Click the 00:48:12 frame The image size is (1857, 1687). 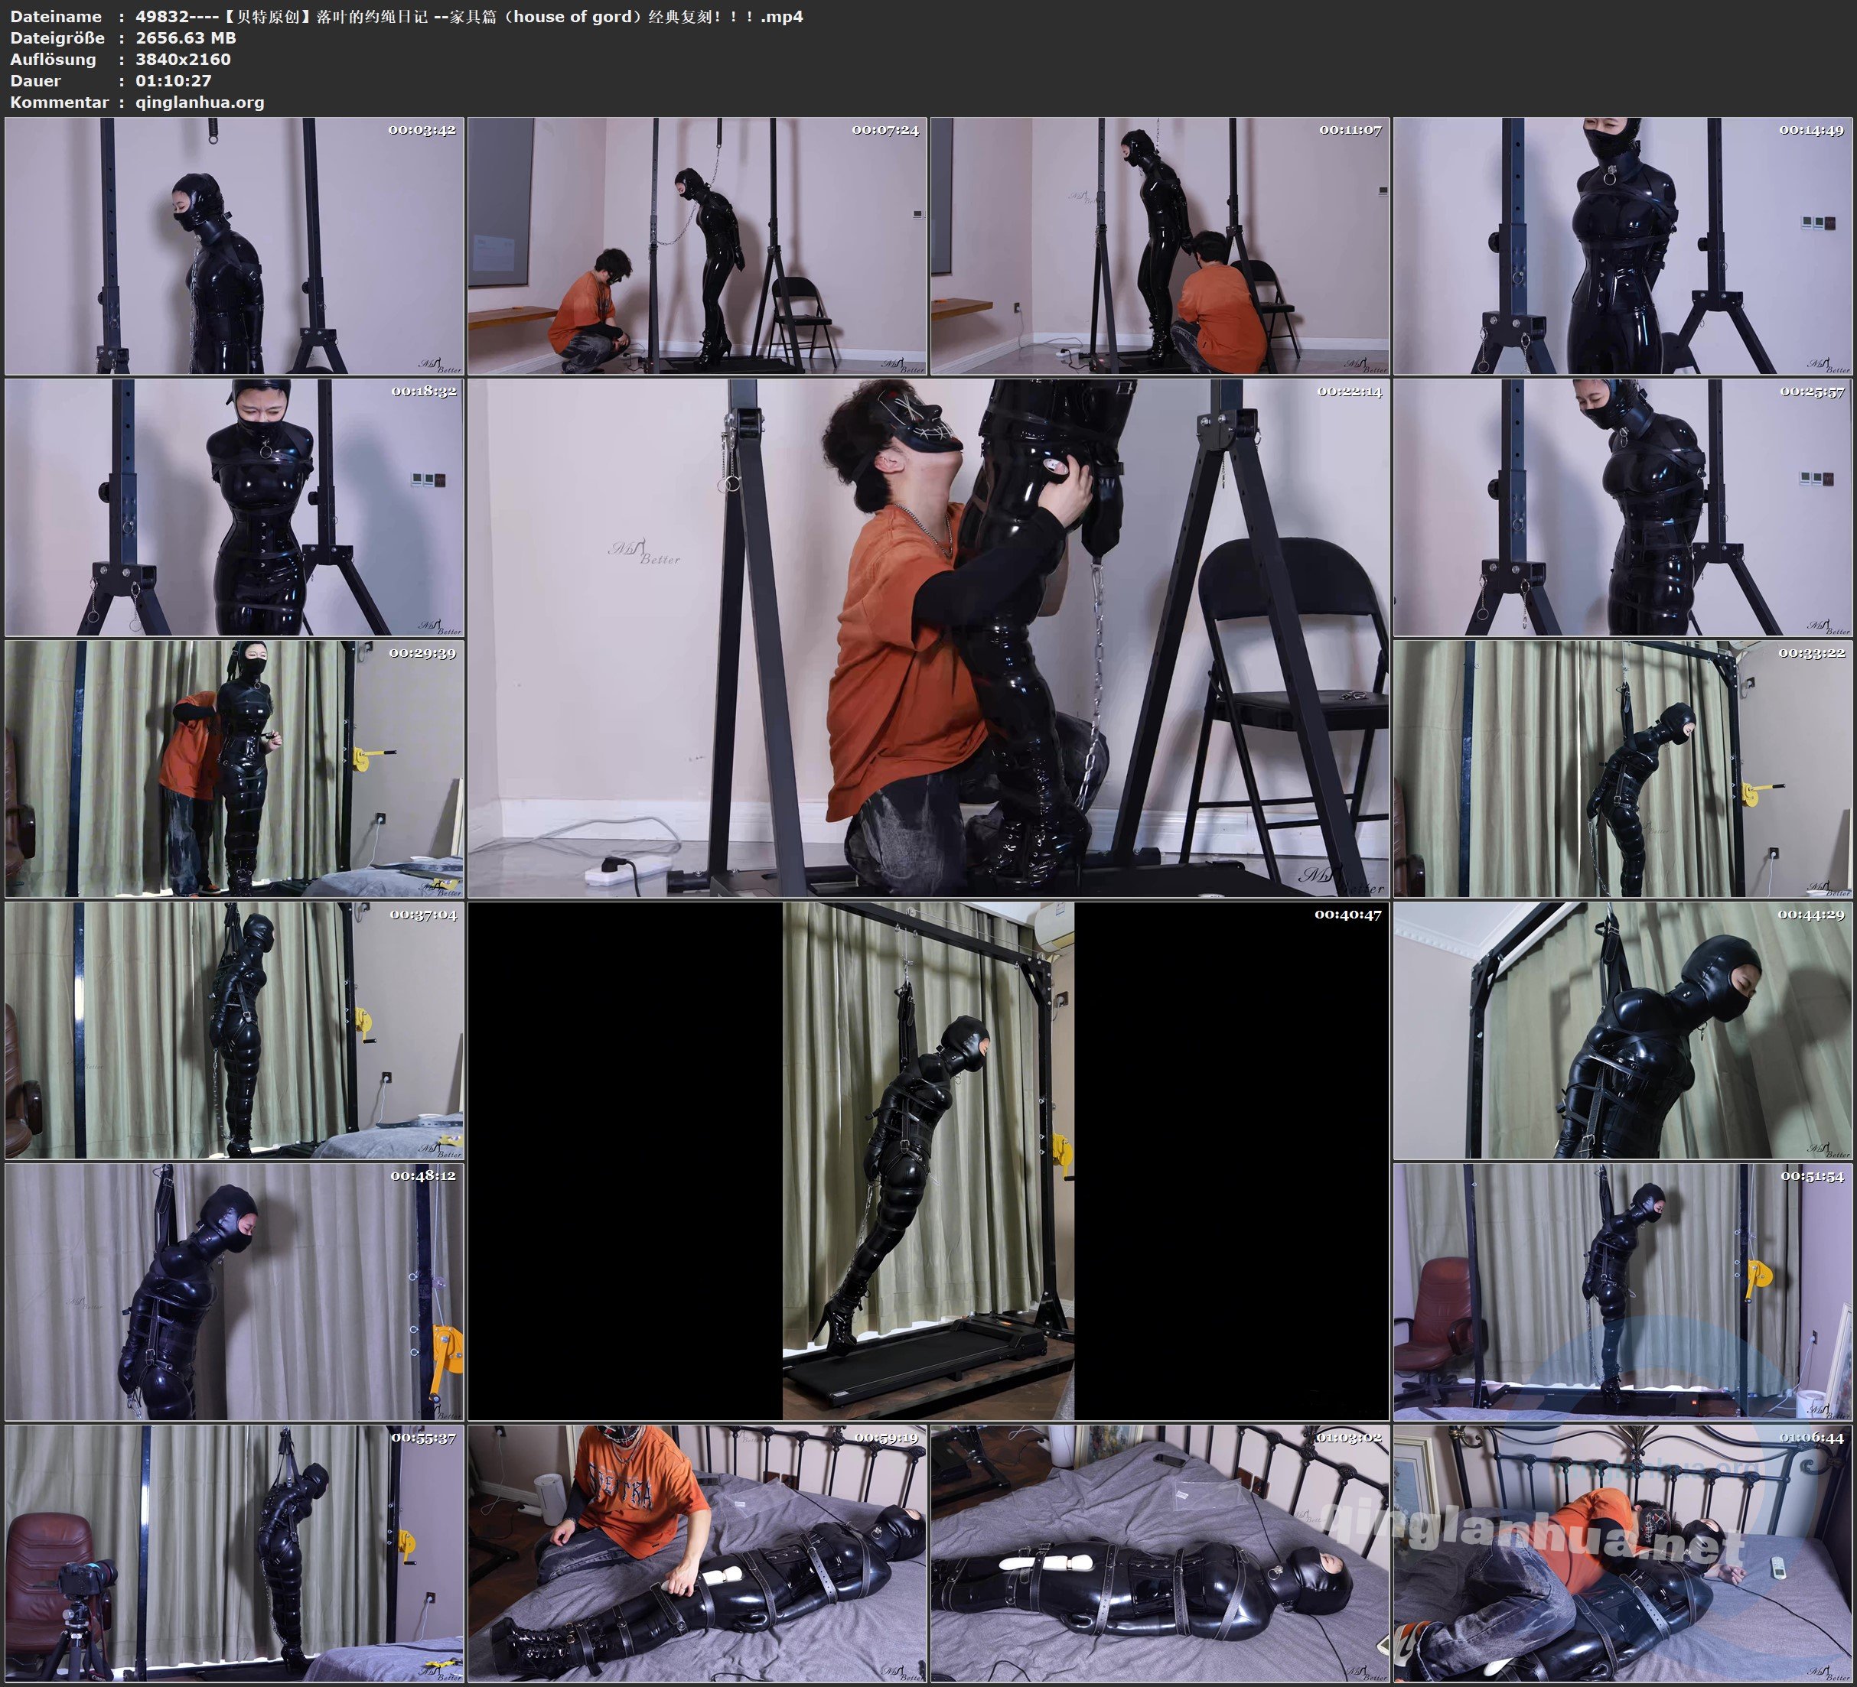point(234,1292)
